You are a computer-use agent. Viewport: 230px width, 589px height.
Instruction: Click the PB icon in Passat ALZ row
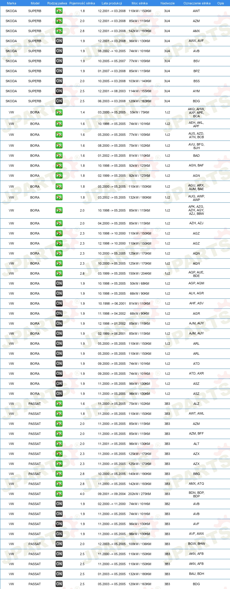pos(59,404)
